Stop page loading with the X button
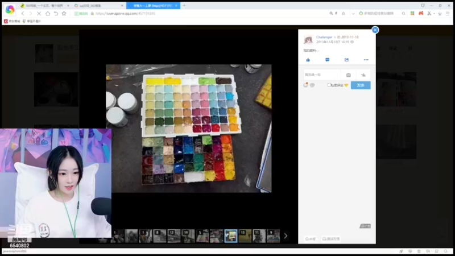 [x=39, y=13]
